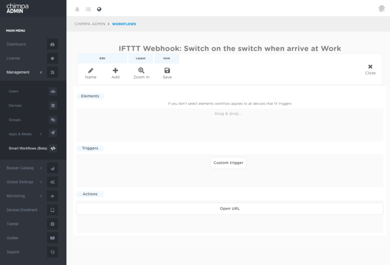Open Support menu item
The image size is (390, 265).
point(13,252)
